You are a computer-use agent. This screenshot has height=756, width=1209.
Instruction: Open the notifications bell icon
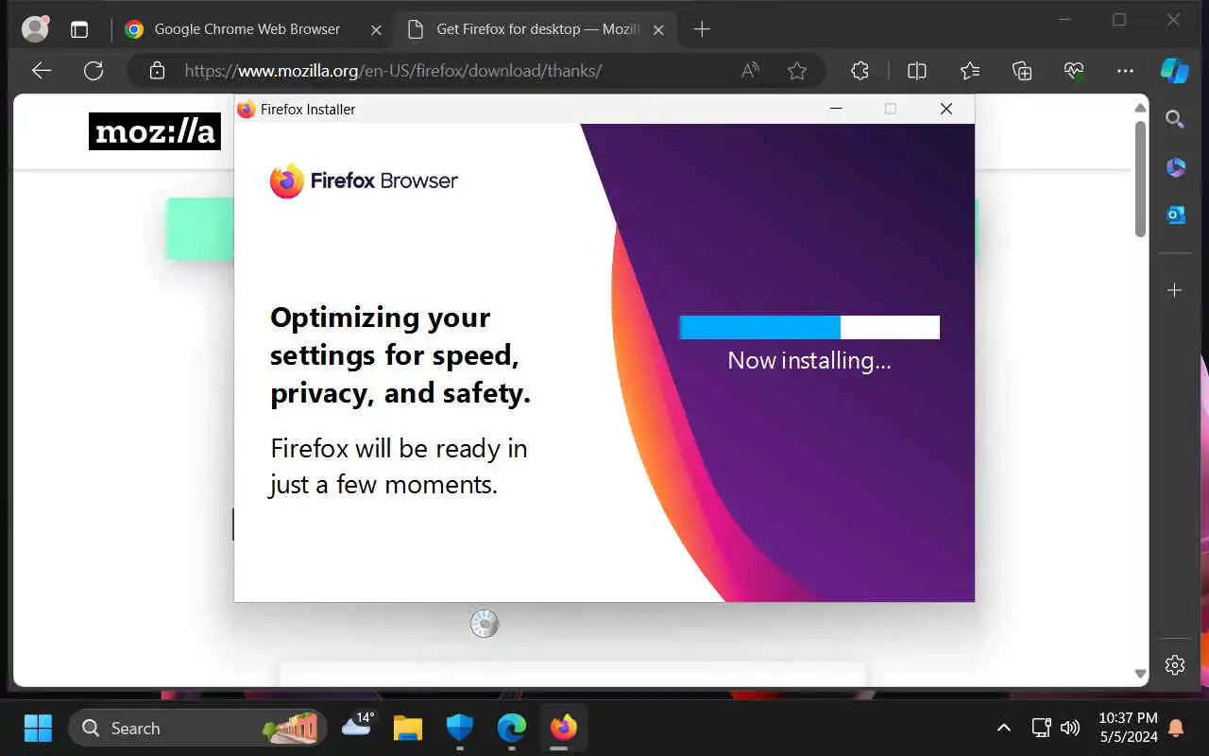pos(1177,729)
